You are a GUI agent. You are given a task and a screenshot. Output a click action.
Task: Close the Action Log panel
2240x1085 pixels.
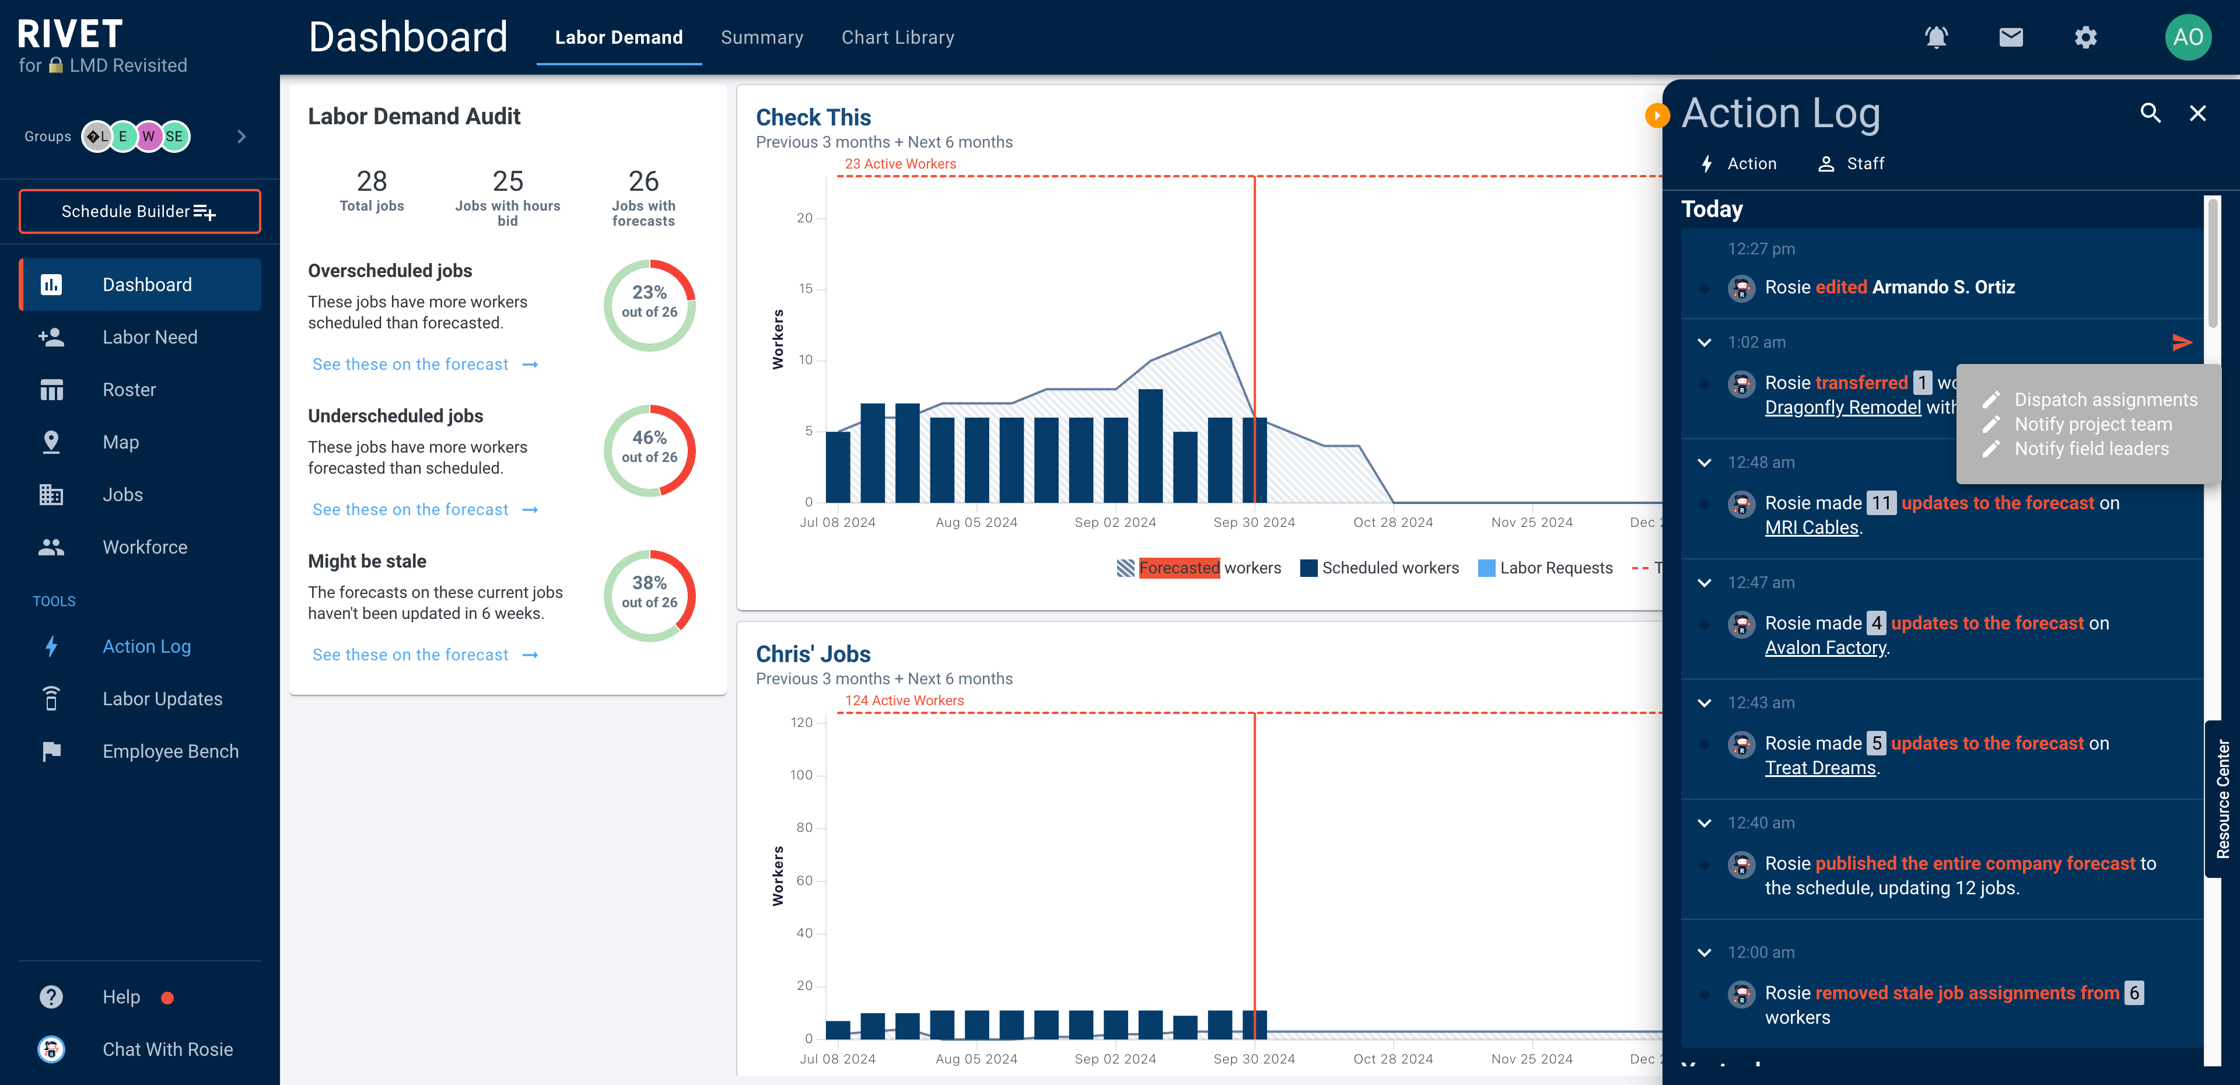pos(2197,113)
